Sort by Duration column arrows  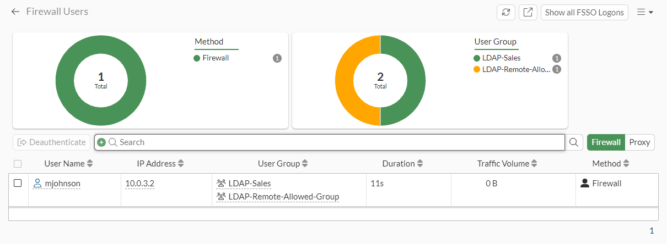point(420,164)
